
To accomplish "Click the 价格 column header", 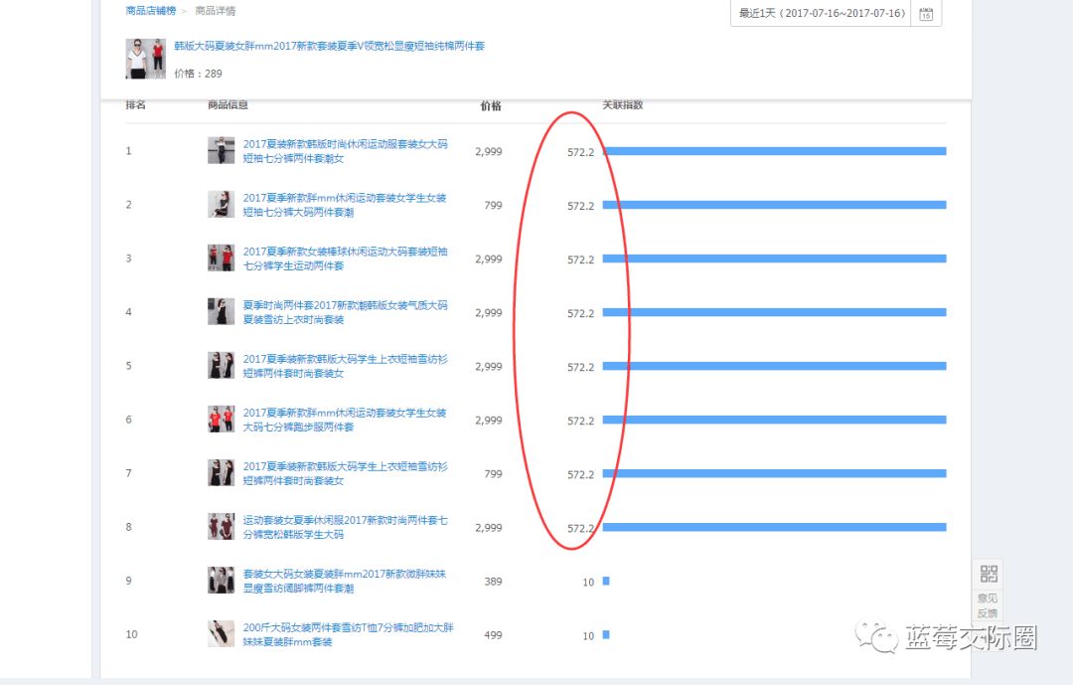I will pyautogui.click(x=490, y=104).
